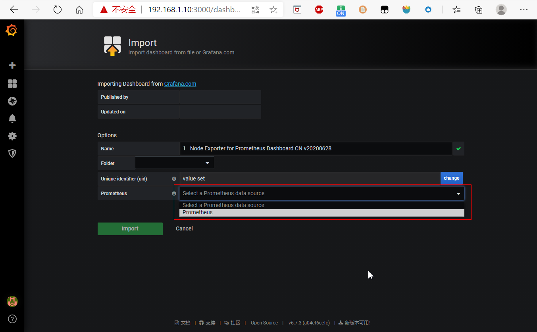Open the Grafana home logo

[x=12, y=30]
